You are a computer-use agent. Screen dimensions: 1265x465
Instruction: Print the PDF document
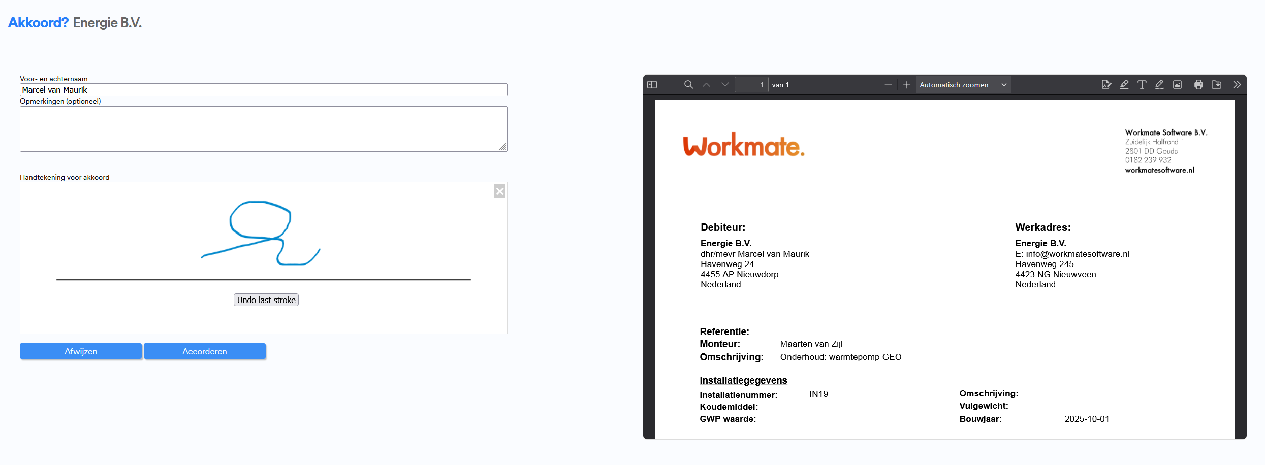(1198, 85)
